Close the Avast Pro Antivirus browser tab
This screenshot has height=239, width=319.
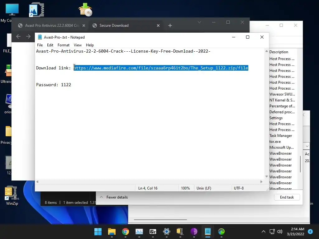(83, 26)
